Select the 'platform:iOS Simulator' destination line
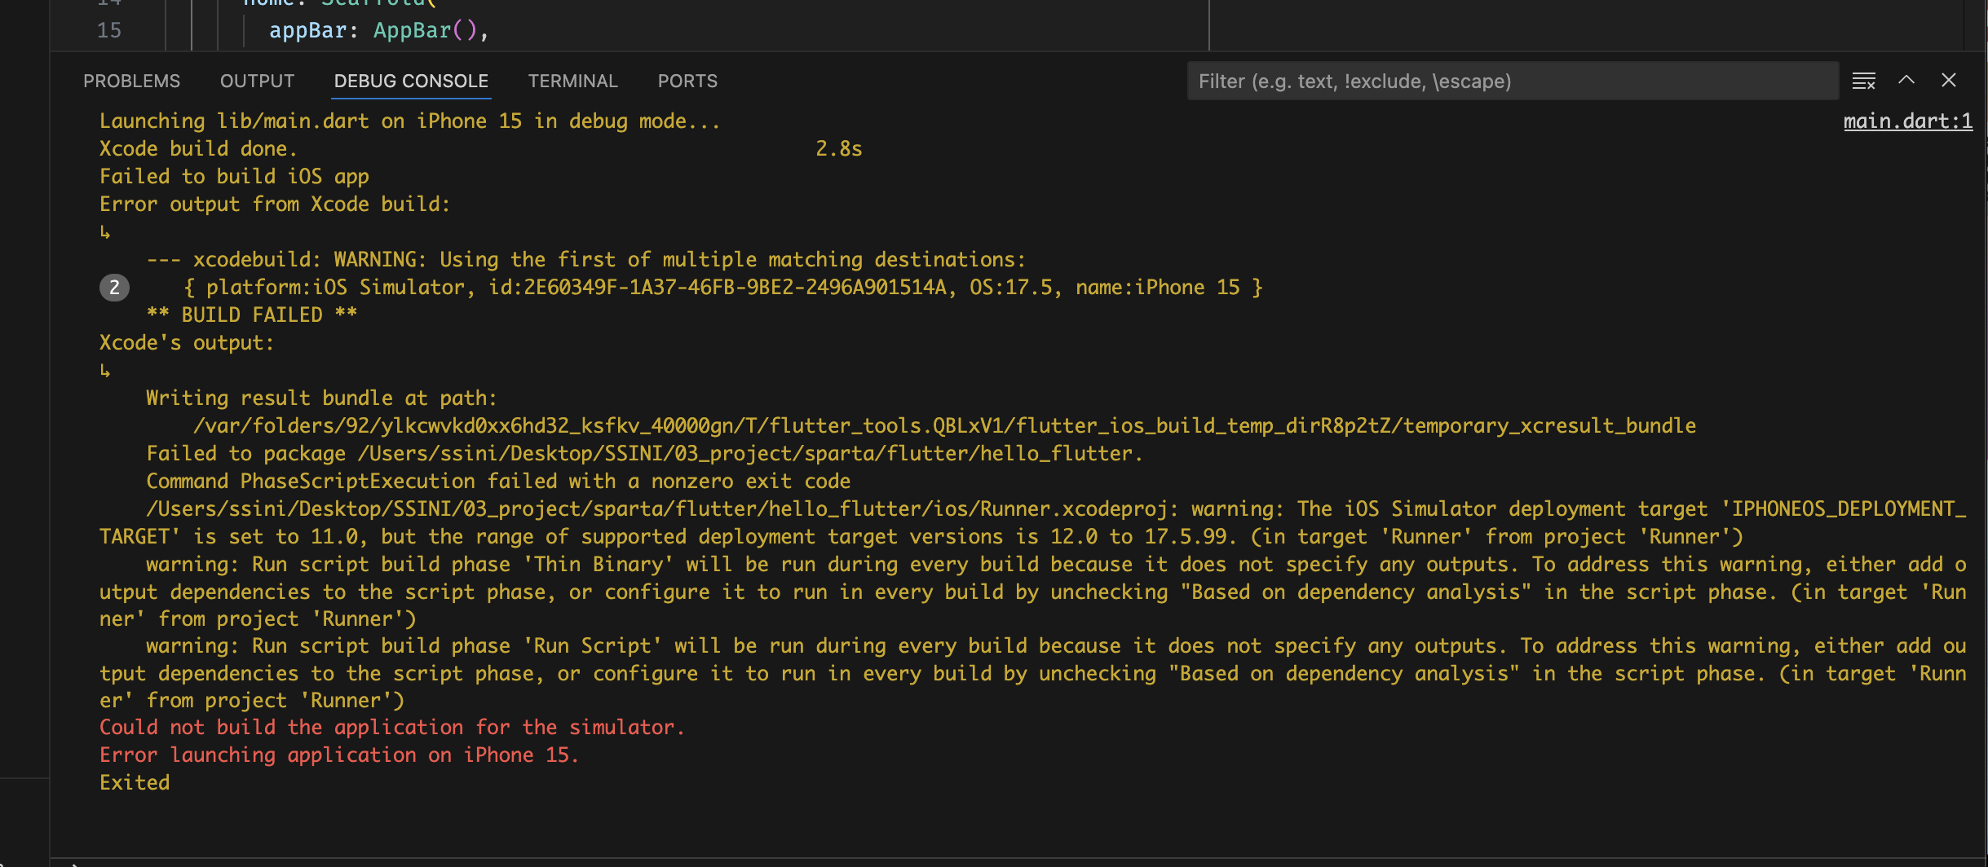The height and width of the screenshot is (867, 1988). pyautogui.click(x=723, y=287)
